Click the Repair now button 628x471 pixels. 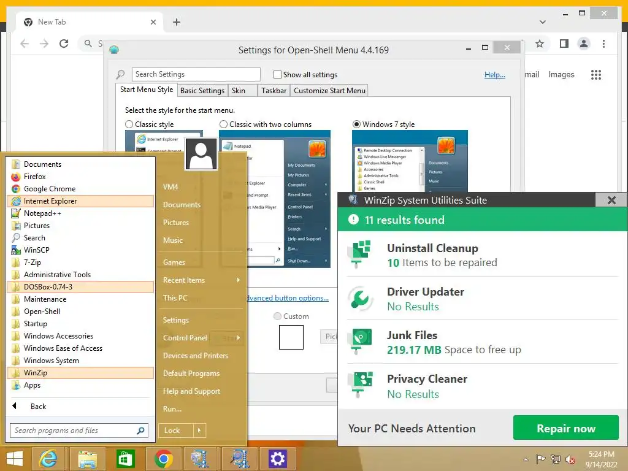tap(566, 428)
